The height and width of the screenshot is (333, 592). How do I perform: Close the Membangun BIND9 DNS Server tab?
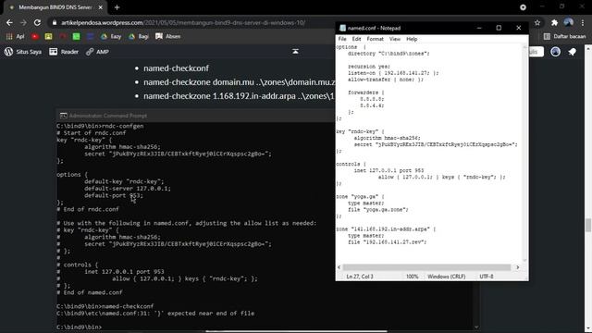coord(101,7)
